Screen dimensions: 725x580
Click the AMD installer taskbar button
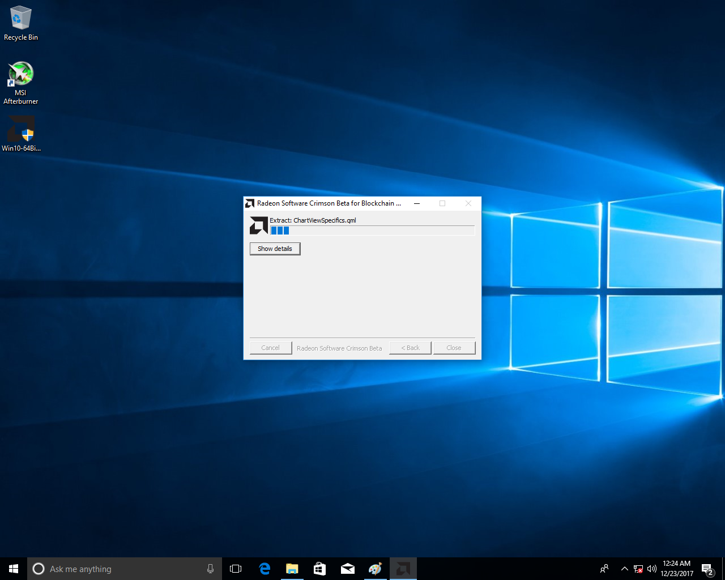point(403,569)
